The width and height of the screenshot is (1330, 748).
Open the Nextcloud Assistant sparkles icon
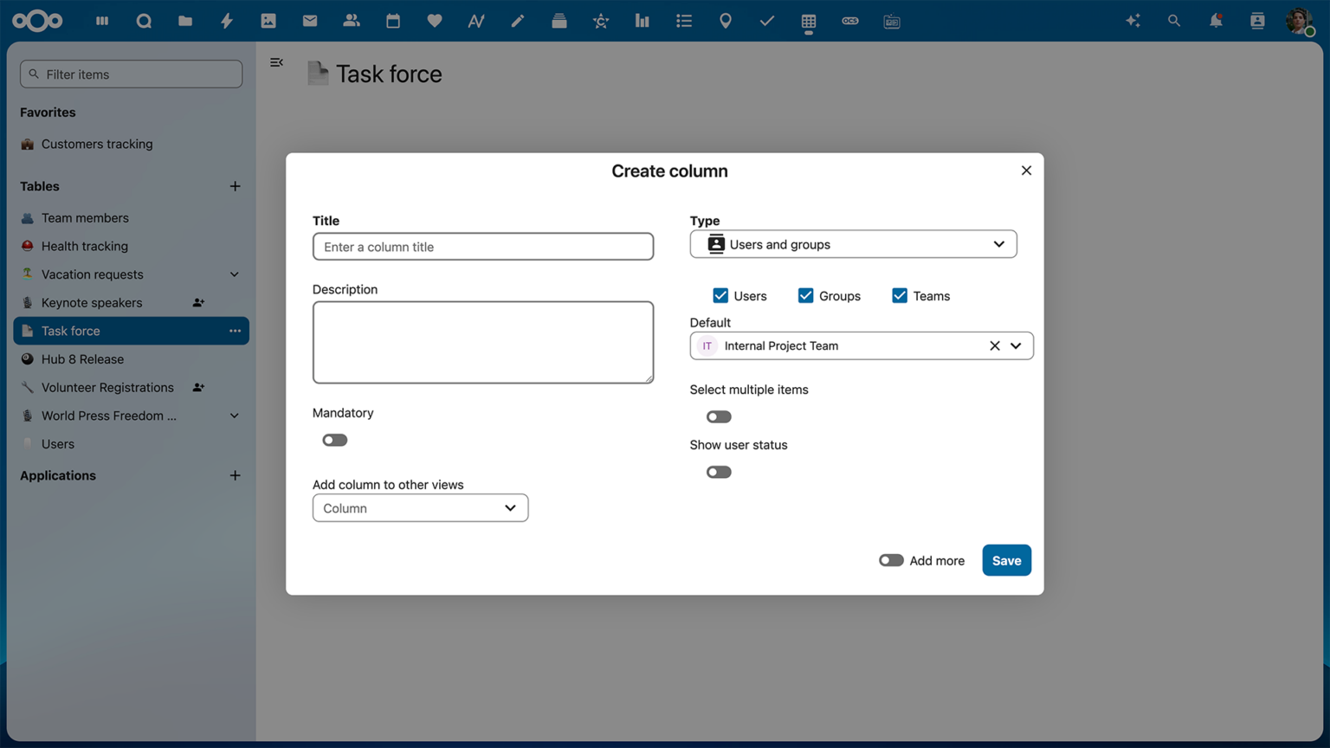point(1133,20)
